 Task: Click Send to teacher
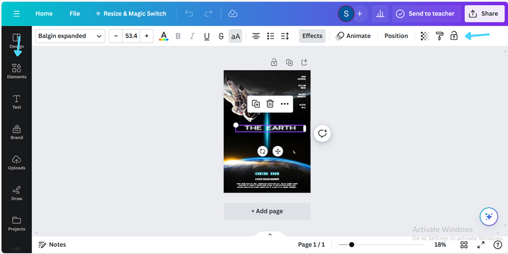[426, 14]
